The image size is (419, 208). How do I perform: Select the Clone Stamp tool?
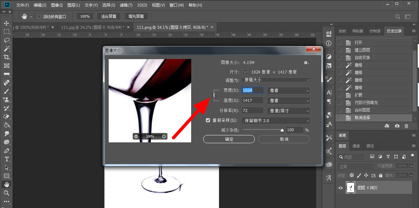[7, 100]
